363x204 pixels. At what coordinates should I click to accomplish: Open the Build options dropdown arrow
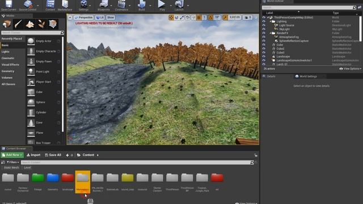[x=150, y=6]
